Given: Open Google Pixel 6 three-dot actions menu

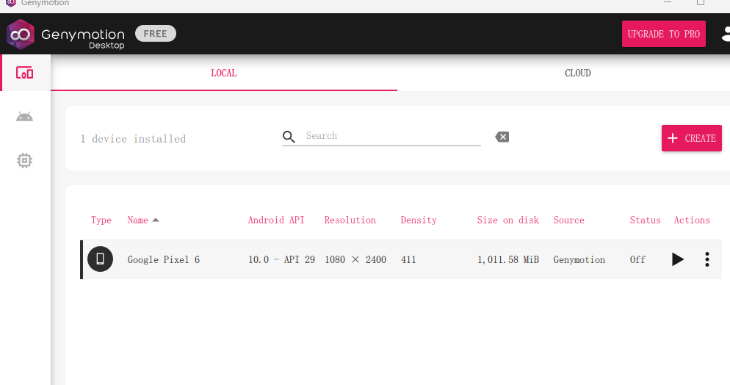Looking at the screenshot, I should pos(706,259).
